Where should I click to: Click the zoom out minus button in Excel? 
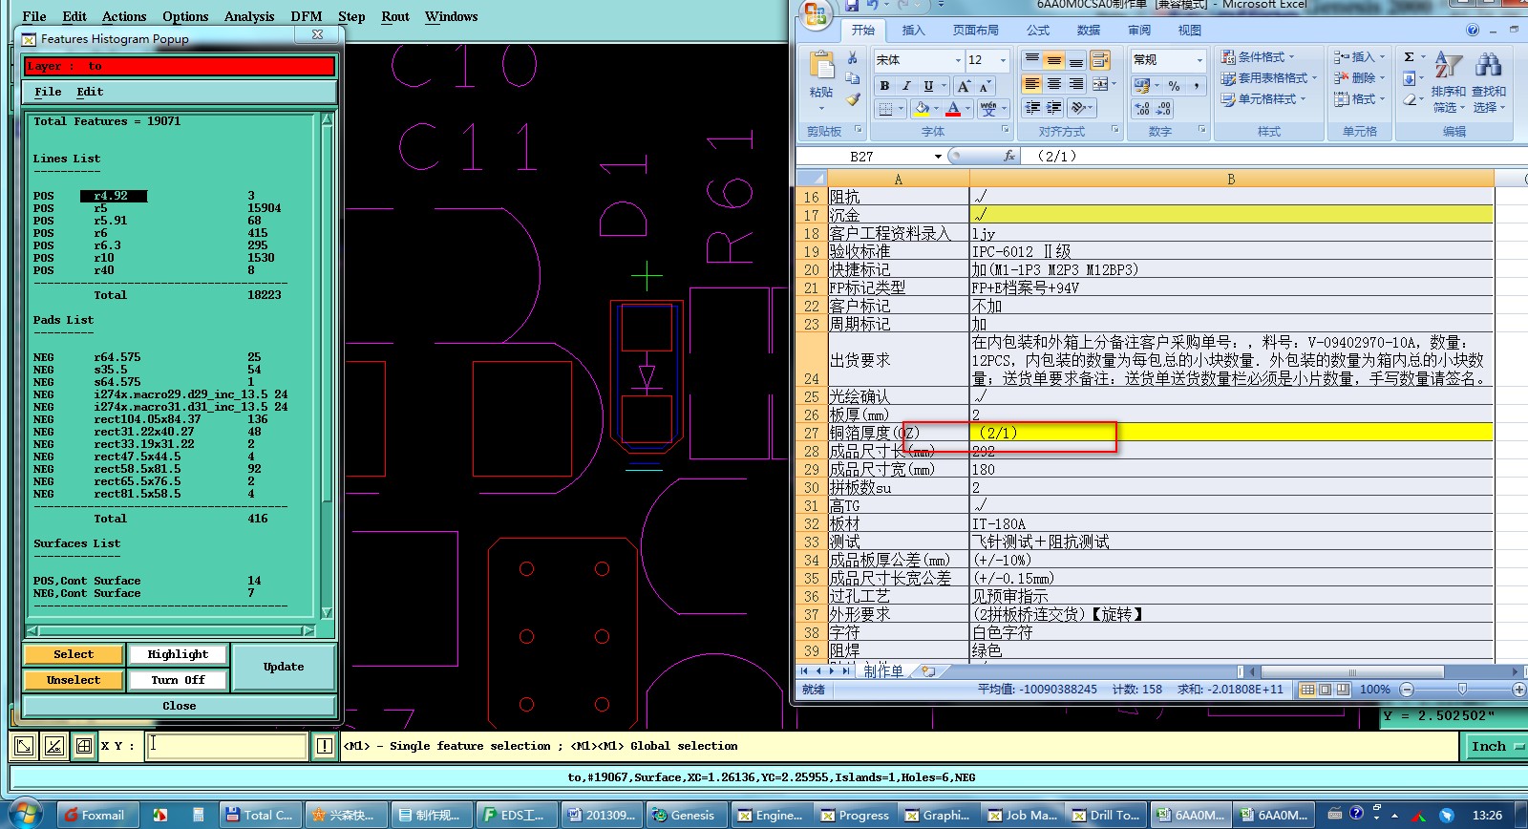[x=1407, y=690]
